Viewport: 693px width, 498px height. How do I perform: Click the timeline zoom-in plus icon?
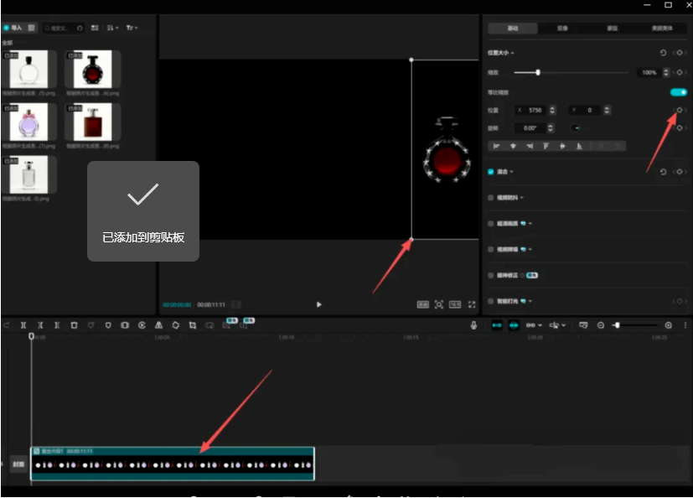click(x=668, y=325)
